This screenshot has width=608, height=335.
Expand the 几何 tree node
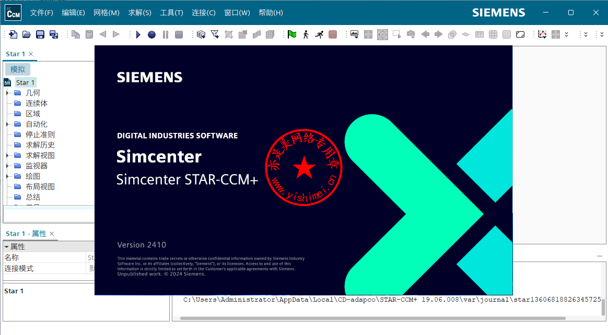[7, 93]
